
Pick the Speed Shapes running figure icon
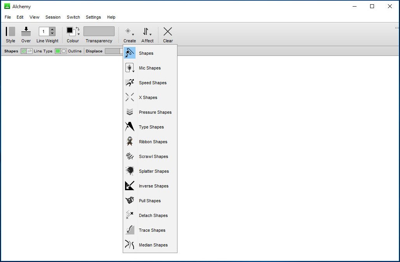130,83
